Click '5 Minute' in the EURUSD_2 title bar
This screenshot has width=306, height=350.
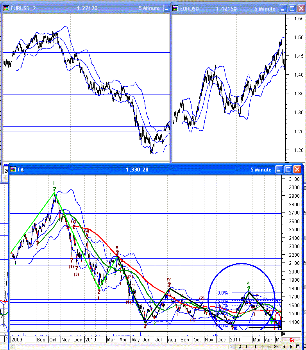tap(149, 9)
